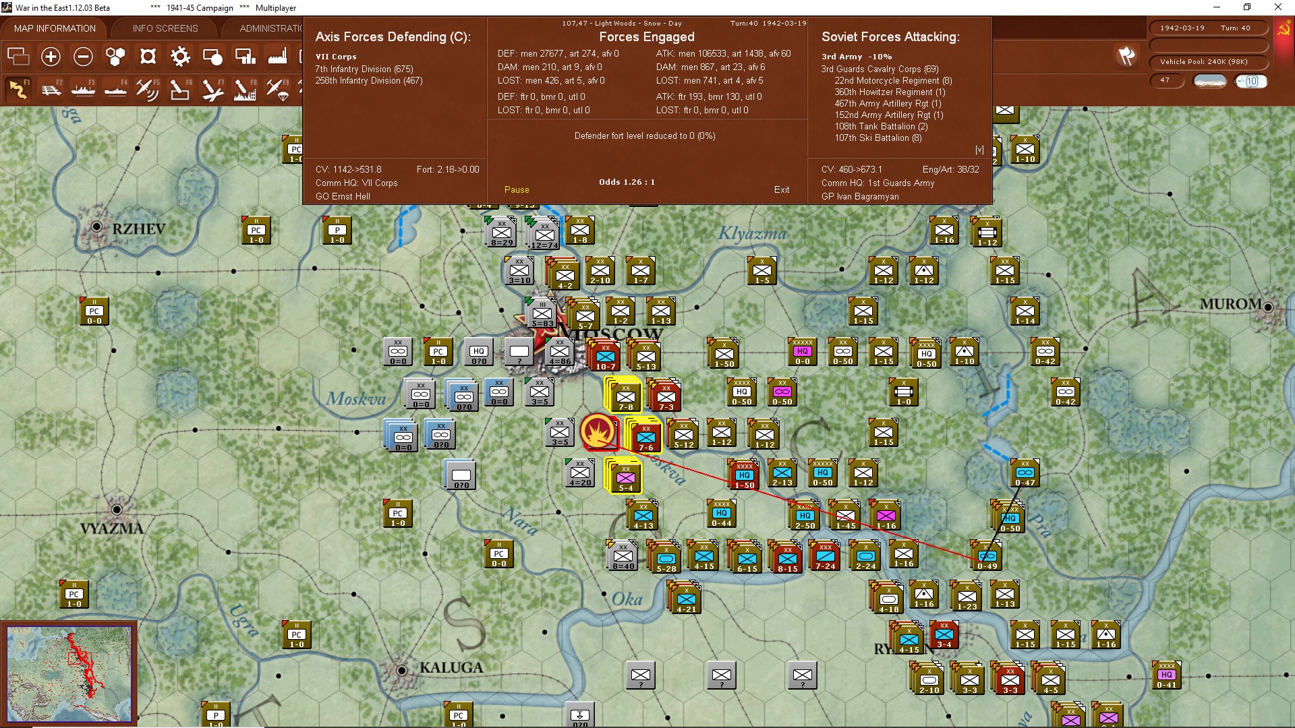This screenshot has width=1295, height=728.
Task: Open the MAP INFORMATION tab
Action: [55, 28]
